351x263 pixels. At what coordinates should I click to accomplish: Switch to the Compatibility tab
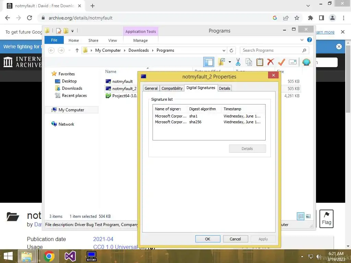click(172, 88)
